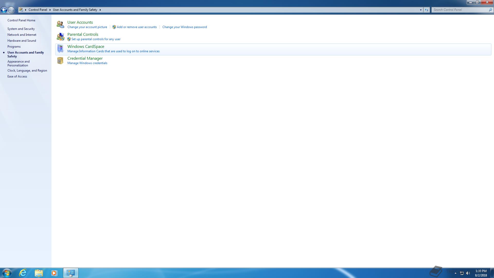
Task: Select the Control Panel taskbar button
Action: 71,273
